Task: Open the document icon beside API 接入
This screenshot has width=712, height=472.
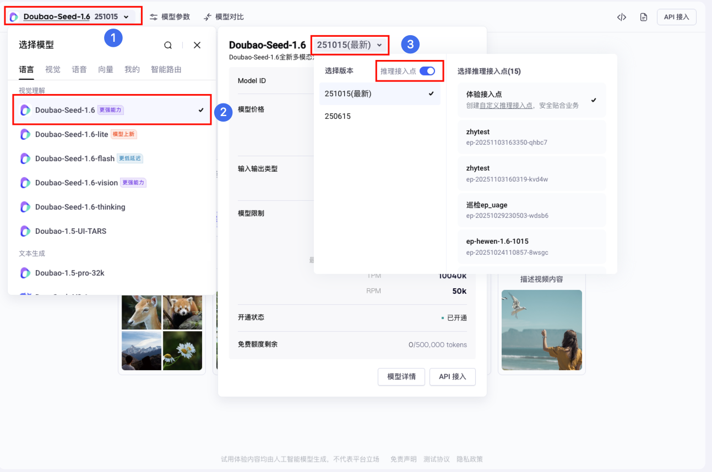Action: (644, 17)
